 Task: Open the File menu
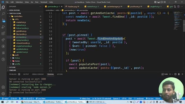point(7,2)
